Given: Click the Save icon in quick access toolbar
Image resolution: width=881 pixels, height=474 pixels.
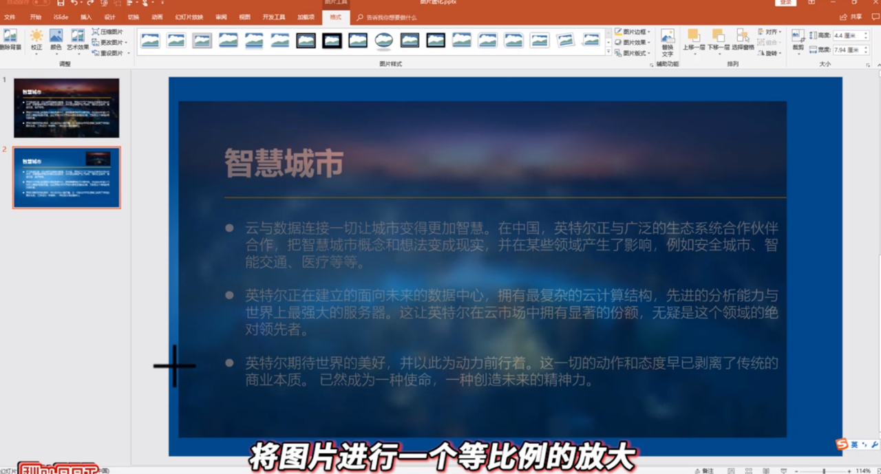Looking at the screenshot, I should click(x=61, y=3).
